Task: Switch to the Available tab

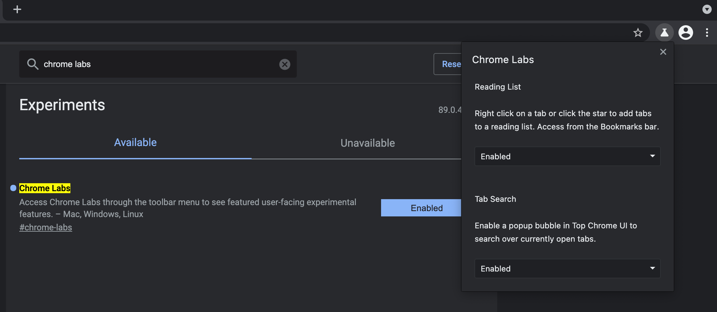Action: (135, 142)
